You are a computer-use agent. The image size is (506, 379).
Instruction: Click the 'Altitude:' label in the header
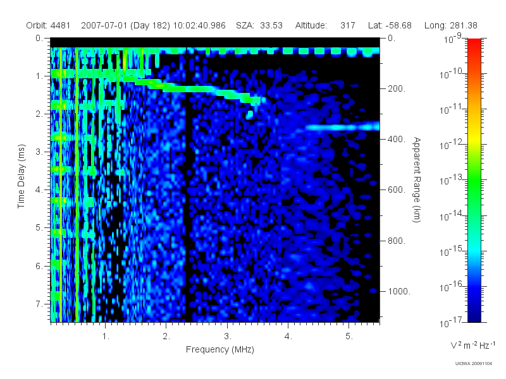click(x=311, y=25)
